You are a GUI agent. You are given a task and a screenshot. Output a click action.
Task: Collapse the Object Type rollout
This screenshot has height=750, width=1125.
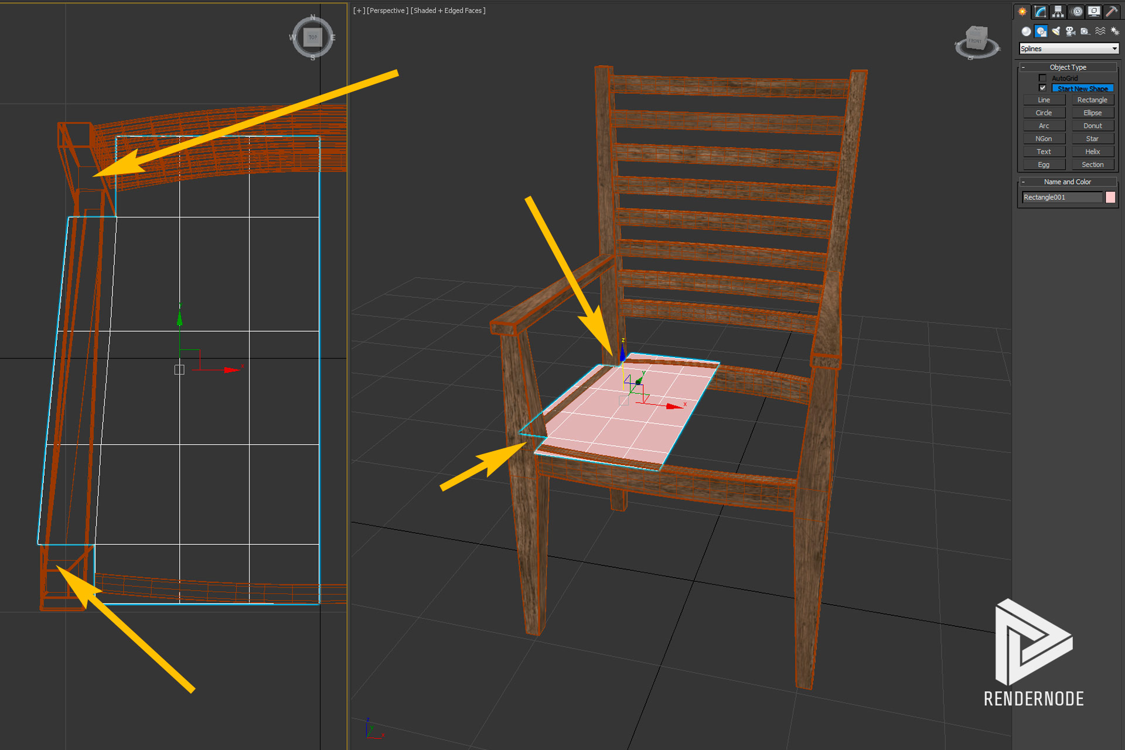[x=1023, y=67]
